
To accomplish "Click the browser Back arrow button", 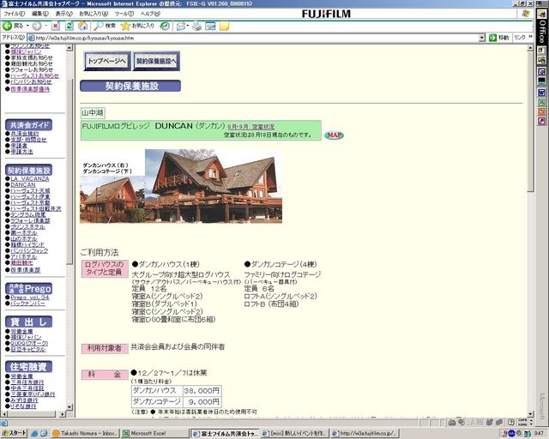I will (x=14, y=26).
